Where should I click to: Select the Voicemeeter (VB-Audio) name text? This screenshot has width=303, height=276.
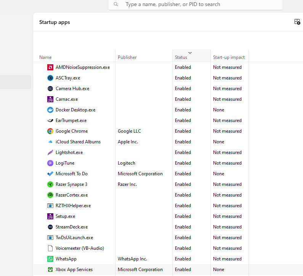80,248
